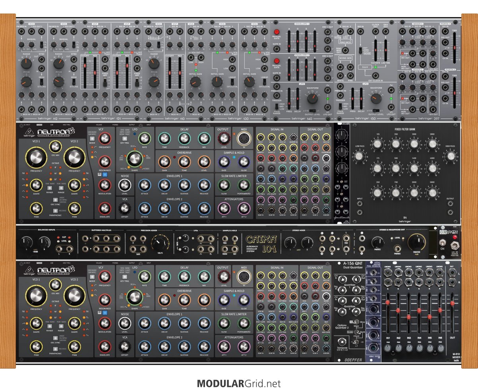The height and width of the screenshot is (392, 478).
Task: Flip the 121 first VCF Fixed HPF switch
Action: (105, 82)
